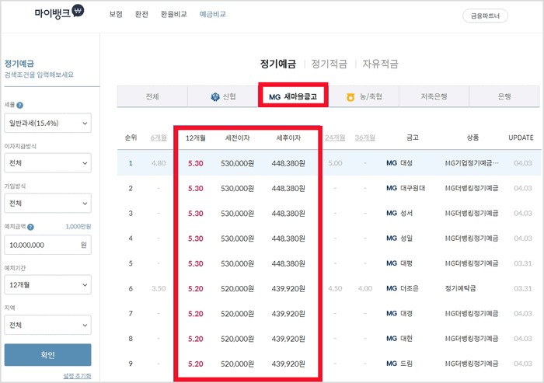
Task: Click 대구원대 in row 2
Action: click(x=413, y=188)
